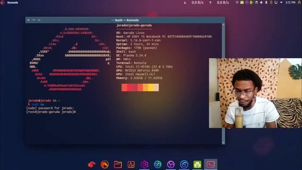
Task: Click the 'jerado@jerado-garuda' header text
Action: tap(134, 25)
